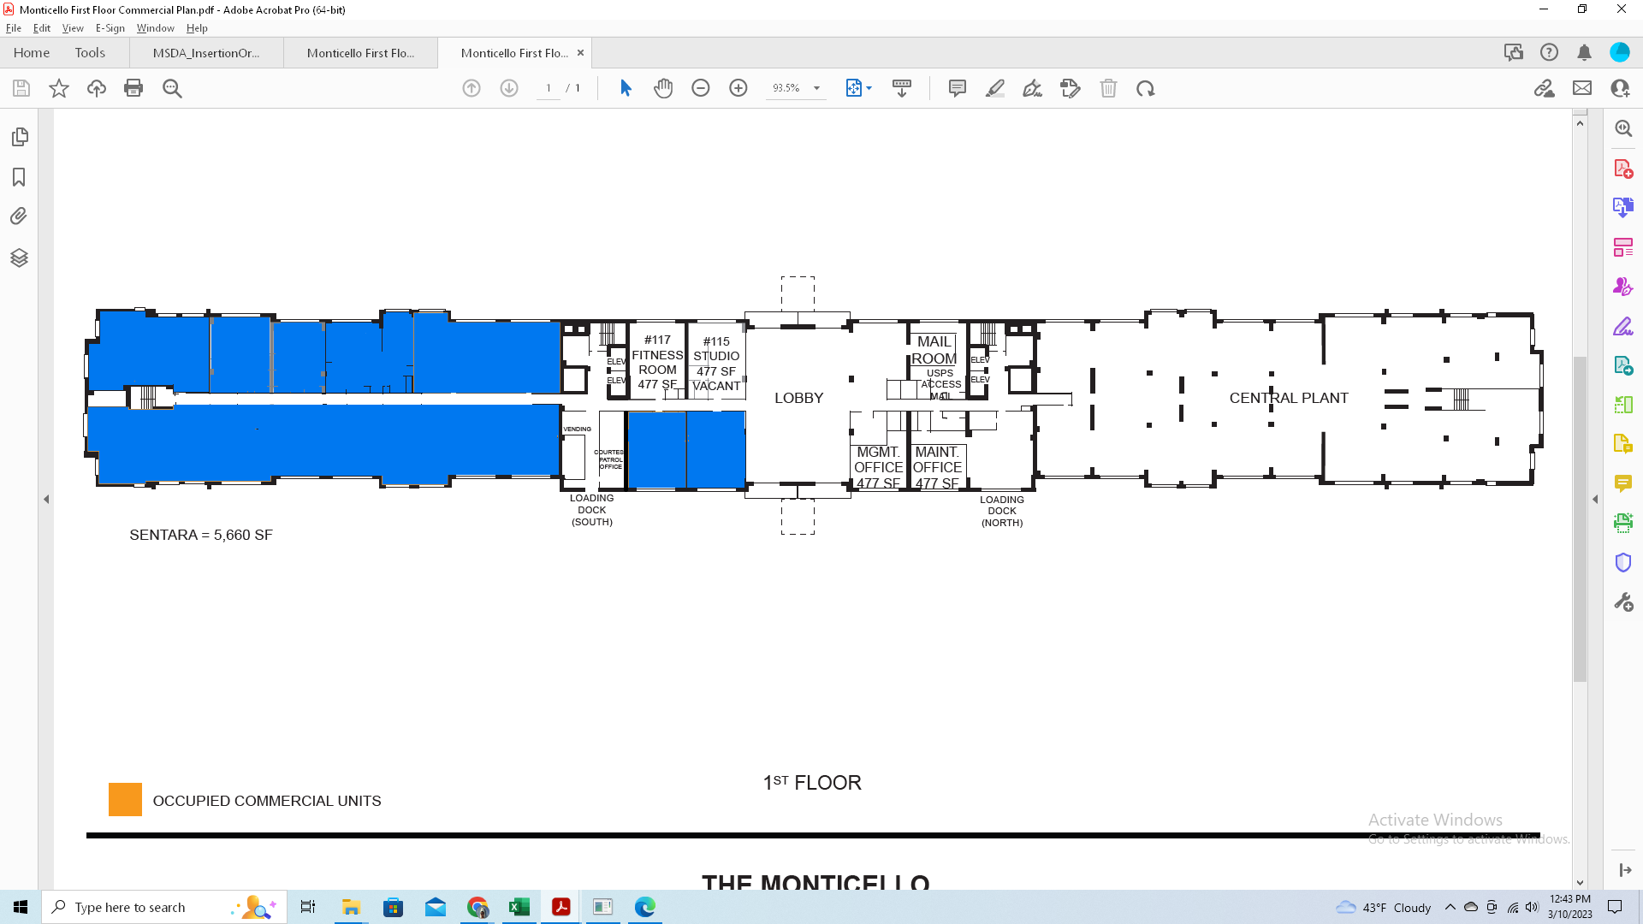
Task: Open the Bookmarks panel
Action: point(19,176)
